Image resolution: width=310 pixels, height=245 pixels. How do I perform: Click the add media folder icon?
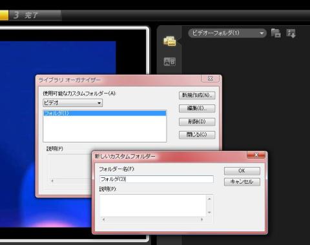[x=276, y=34]
